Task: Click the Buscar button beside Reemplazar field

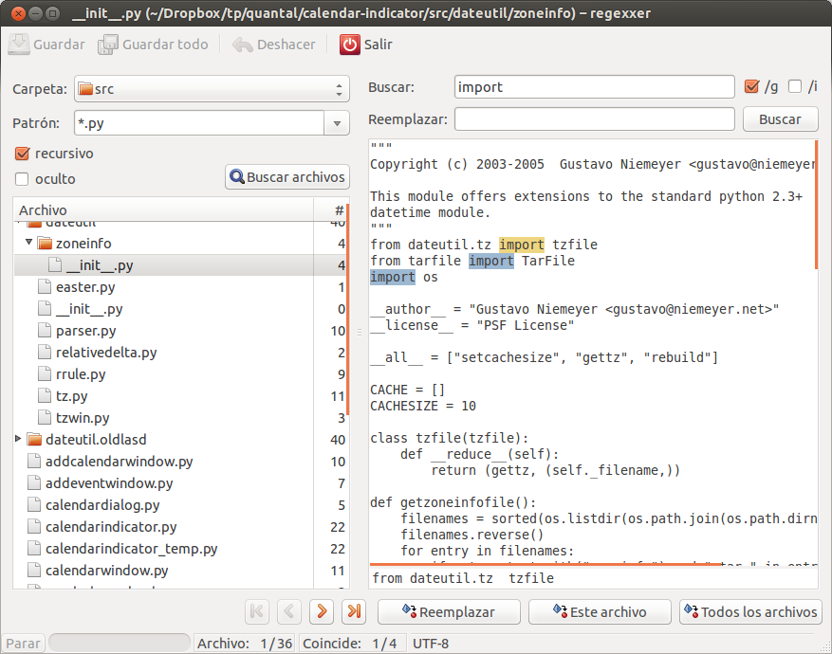Action: click(781, 119)
